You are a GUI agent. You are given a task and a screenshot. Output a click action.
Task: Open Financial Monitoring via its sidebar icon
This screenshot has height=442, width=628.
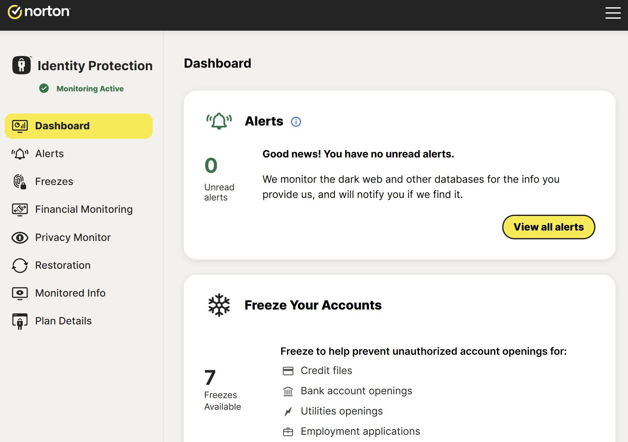point(20,209)
